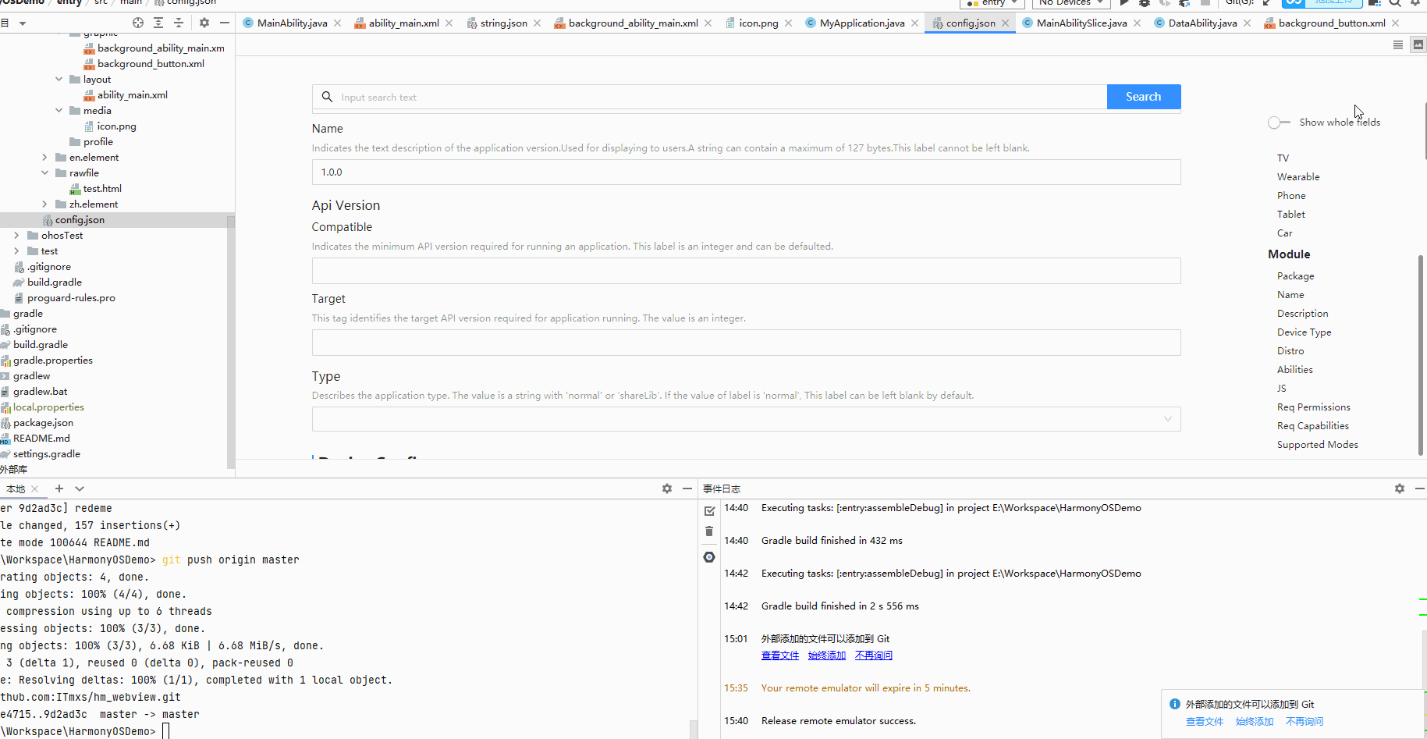Jump to Package in outline
The image size is (1427, 739).
point(1296,276)
